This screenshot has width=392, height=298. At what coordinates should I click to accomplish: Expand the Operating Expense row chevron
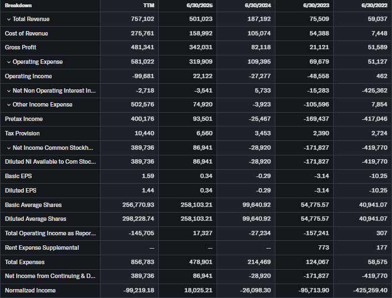tap(9, 62)
